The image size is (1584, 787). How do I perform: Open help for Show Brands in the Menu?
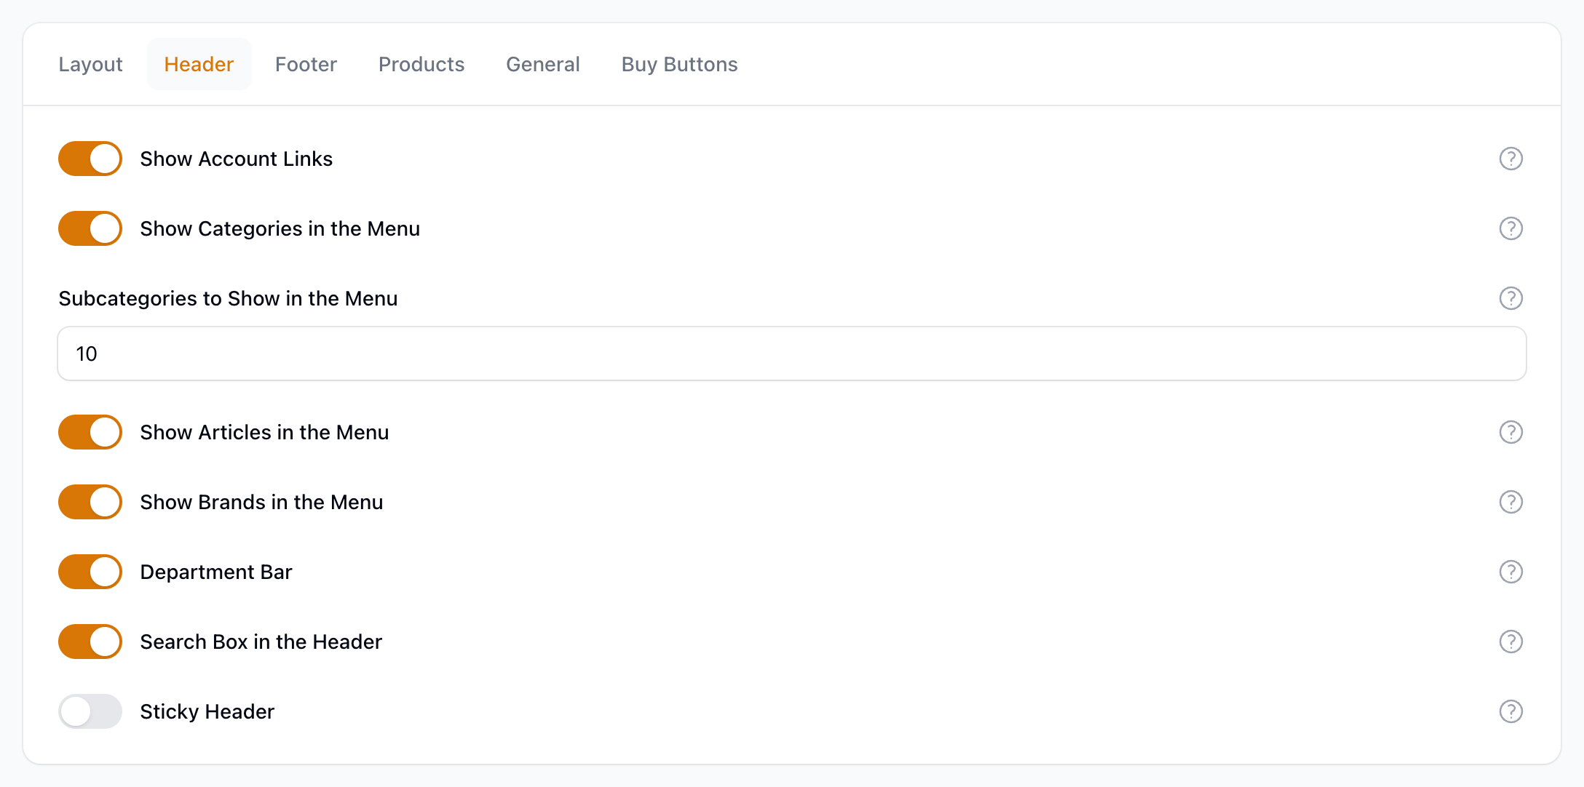pos(1510,502)
